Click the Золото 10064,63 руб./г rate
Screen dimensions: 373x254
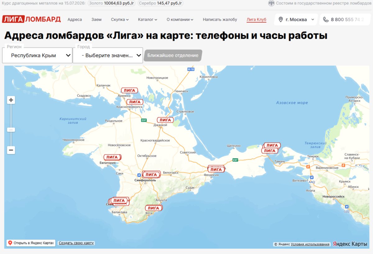112,3
